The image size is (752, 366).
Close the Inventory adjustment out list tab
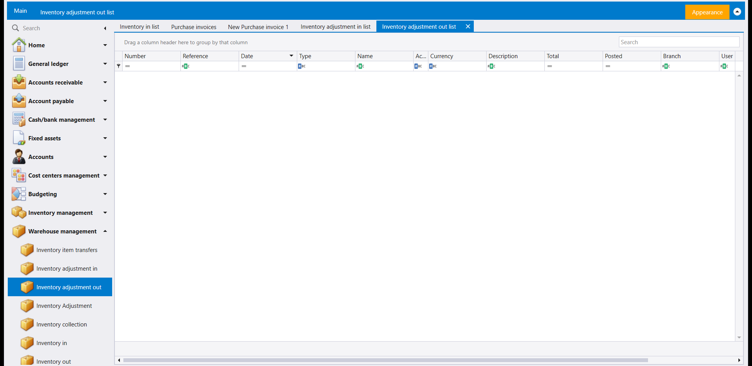(x=468, y=26)
